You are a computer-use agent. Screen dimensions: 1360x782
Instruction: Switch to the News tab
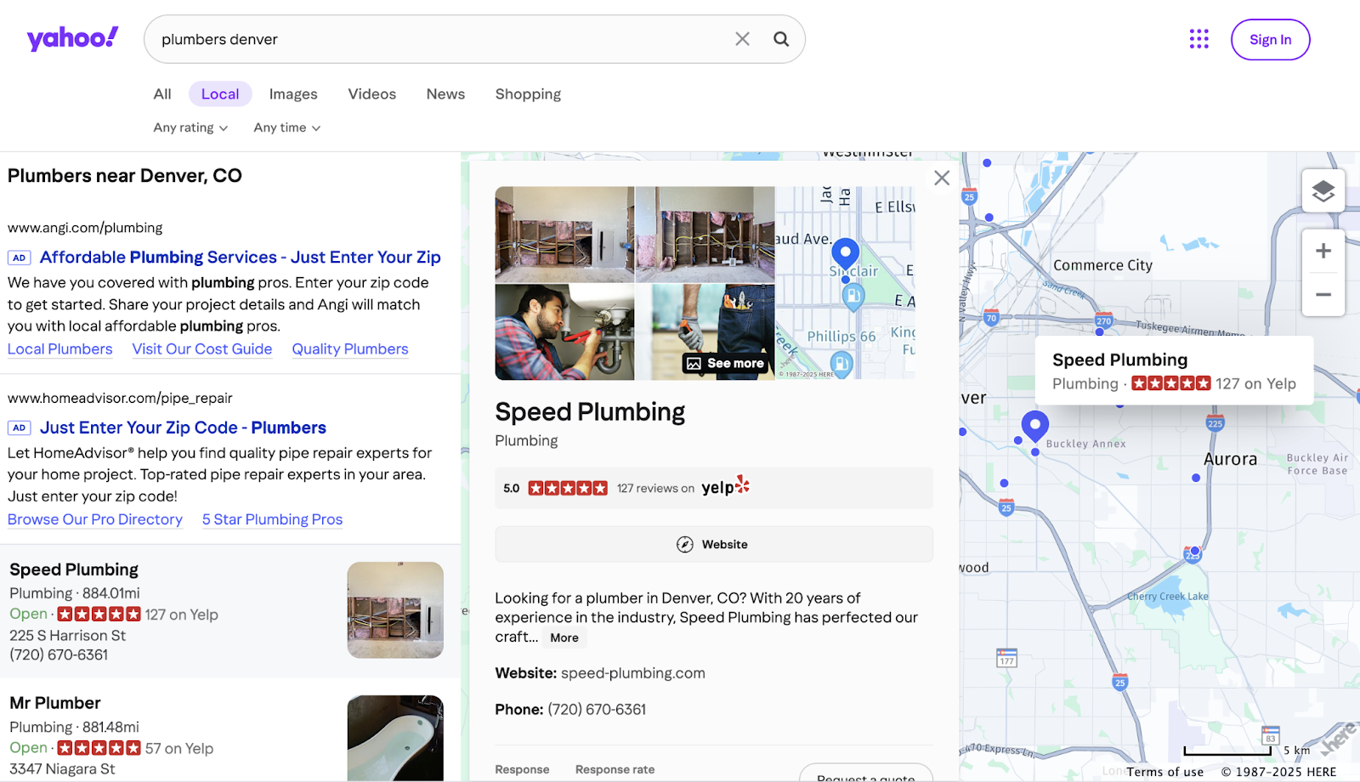(x=445, y=93)
